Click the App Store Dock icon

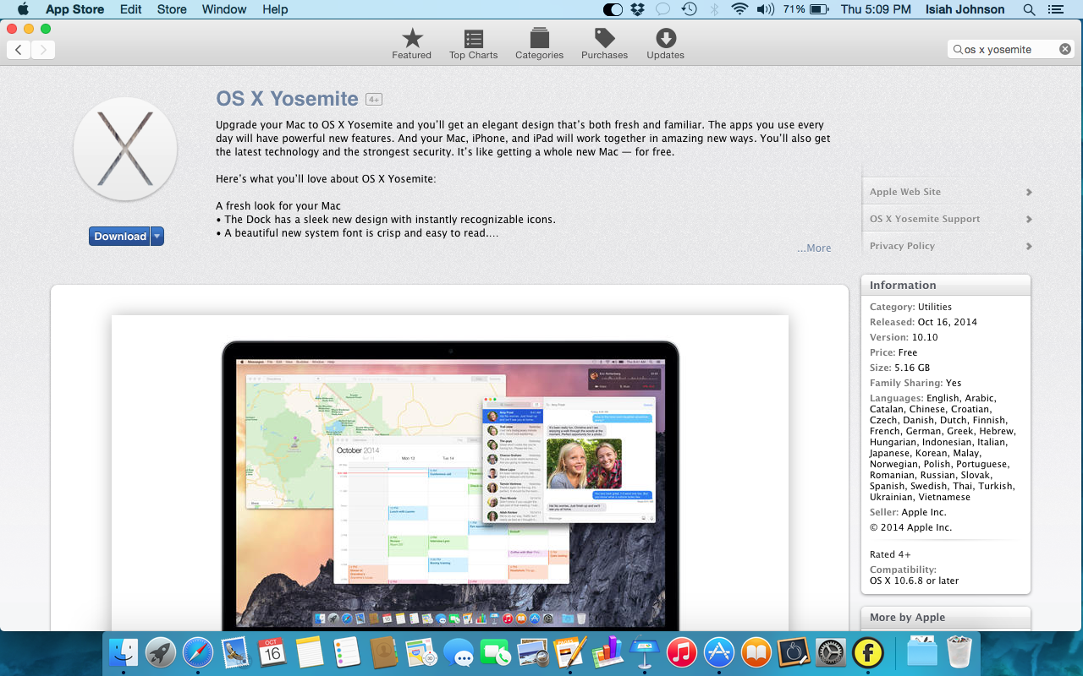click(x=719, y=652)
